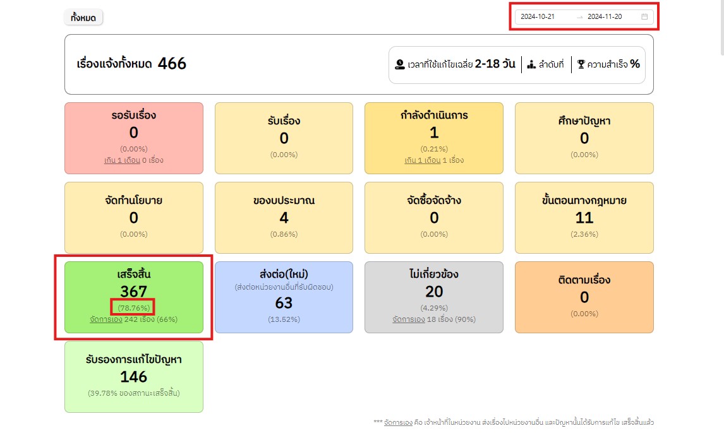Screen dimensions: 724x433
Task: Open the จัดทำนโยบาย status card
Action: [x=134, y=218]
